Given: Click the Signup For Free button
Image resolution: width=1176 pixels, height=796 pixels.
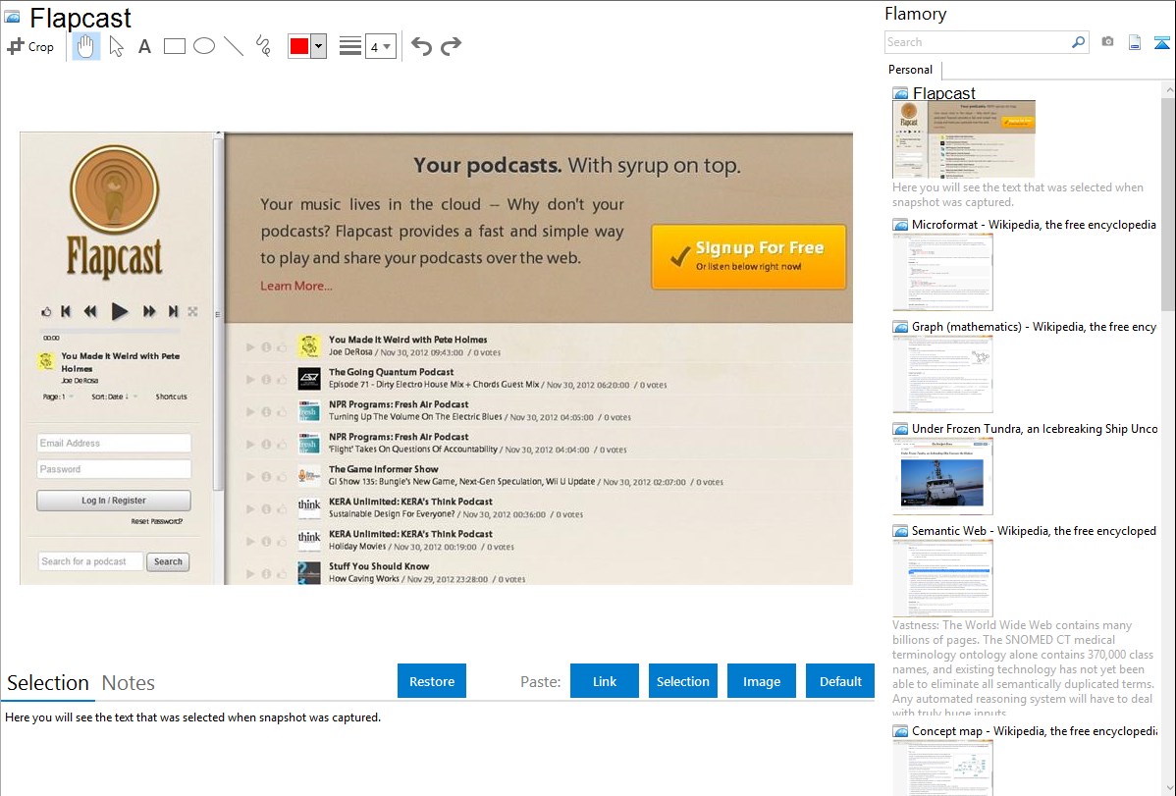Looking at the screenshot, I should [749, 256].
